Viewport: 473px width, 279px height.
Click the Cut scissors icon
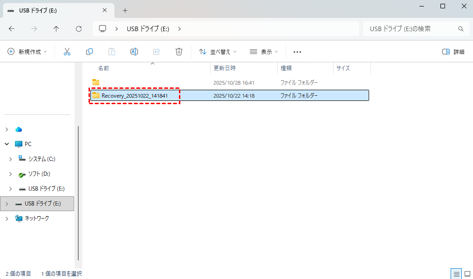pos(67,52)
